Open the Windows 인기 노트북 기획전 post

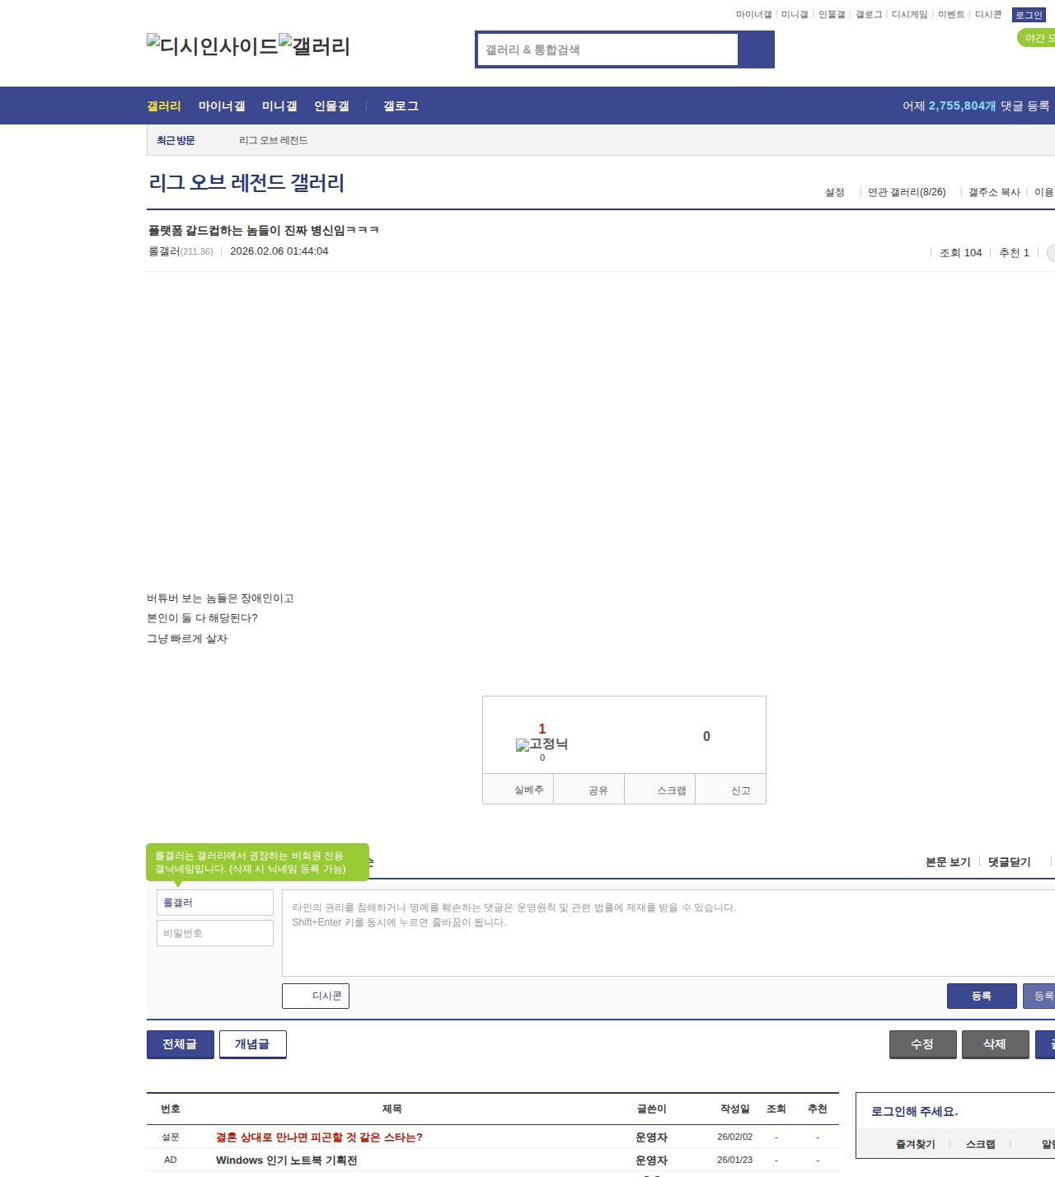[287, 1161]
